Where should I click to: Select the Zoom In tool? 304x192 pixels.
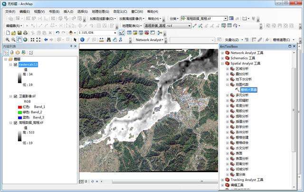pyautogui.click(x=8, y=40)
